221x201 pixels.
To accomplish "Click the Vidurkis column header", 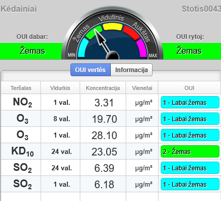I will click(x=60, y=88).
